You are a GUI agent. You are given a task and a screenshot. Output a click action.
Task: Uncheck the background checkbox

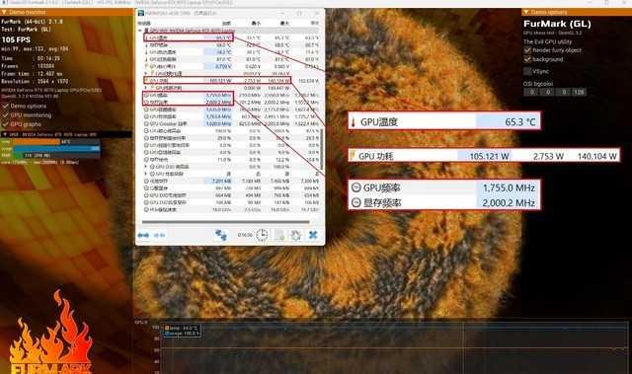527,59
